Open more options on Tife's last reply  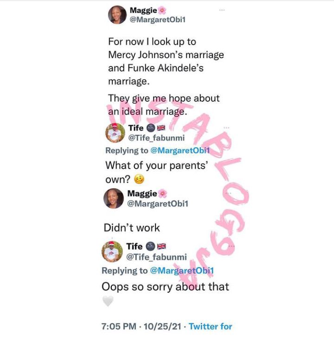[231, 246]
